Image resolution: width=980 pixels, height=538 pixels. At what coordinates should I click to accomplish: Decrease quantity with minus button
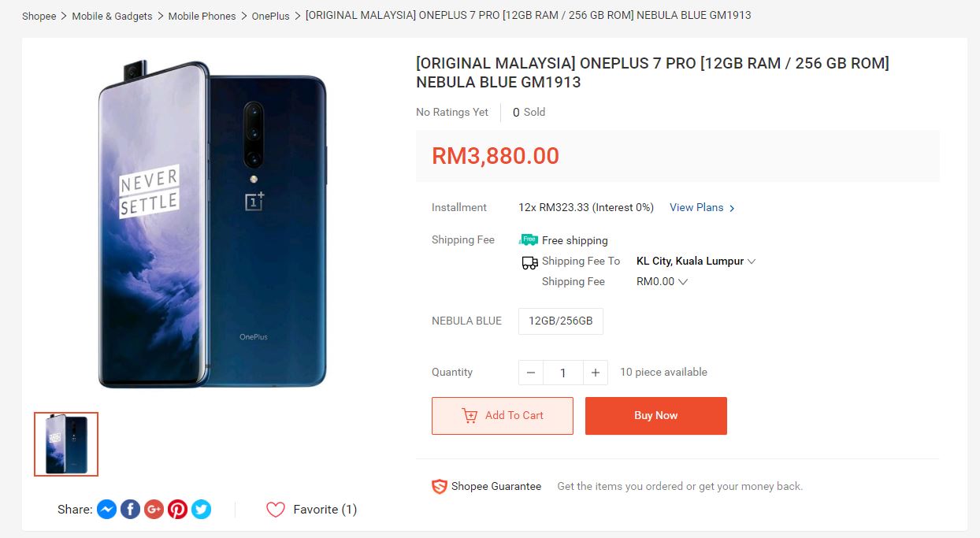531,373
